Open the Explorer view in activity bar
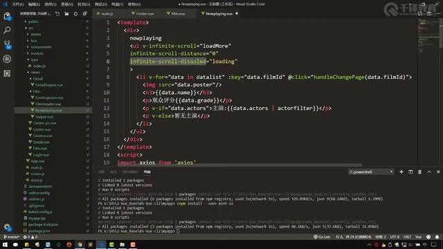 (7, 16)
